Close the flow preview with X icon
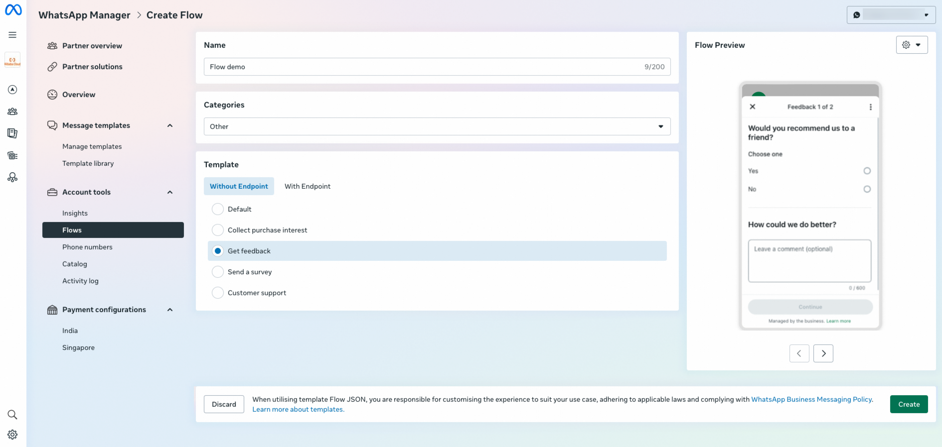This screenshot has height=447, width=942. [x=753, y=107]
